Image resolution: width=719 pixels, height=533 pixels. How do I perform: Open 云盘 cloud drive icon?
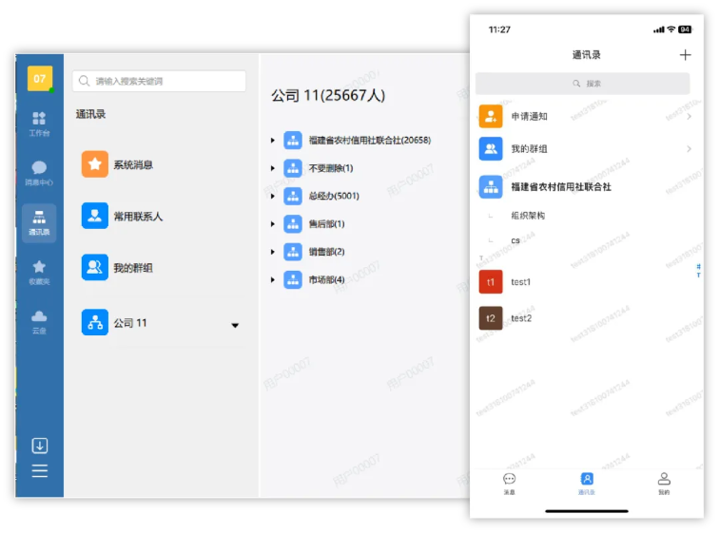click(39, 321)
